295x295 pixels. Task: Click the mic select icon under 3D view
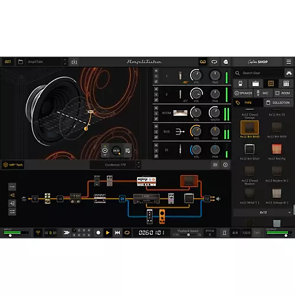tap(127, 150)
